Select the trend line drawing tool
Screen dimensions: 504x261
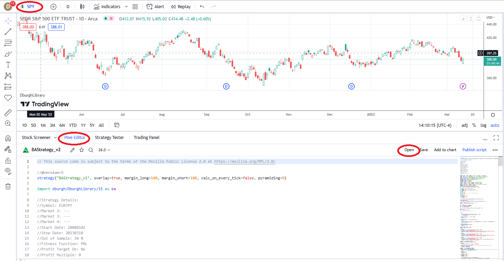8,32
